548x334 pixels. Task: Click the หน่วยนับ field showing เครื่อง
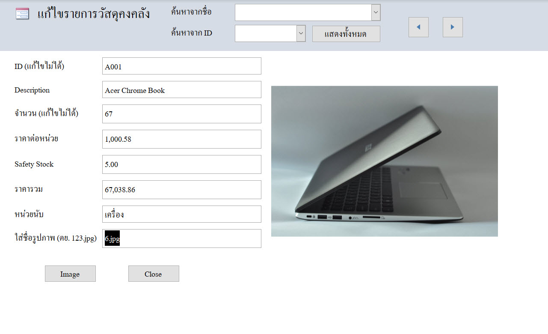click(x=181, y=214)
